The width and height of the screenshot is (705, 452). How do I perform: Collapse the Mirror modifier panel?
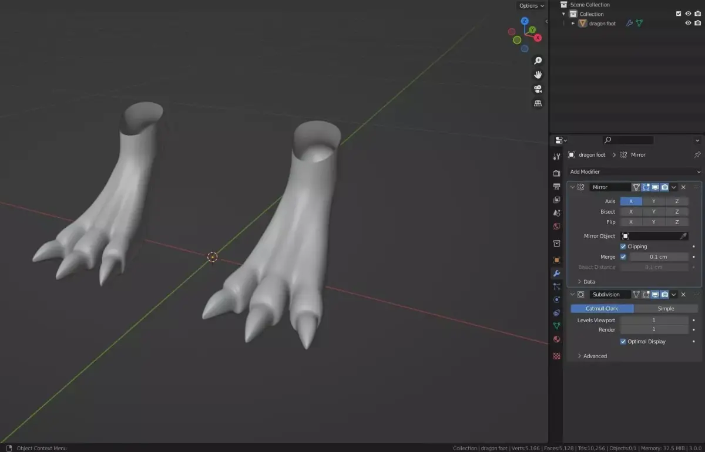(x=573, y=187)
